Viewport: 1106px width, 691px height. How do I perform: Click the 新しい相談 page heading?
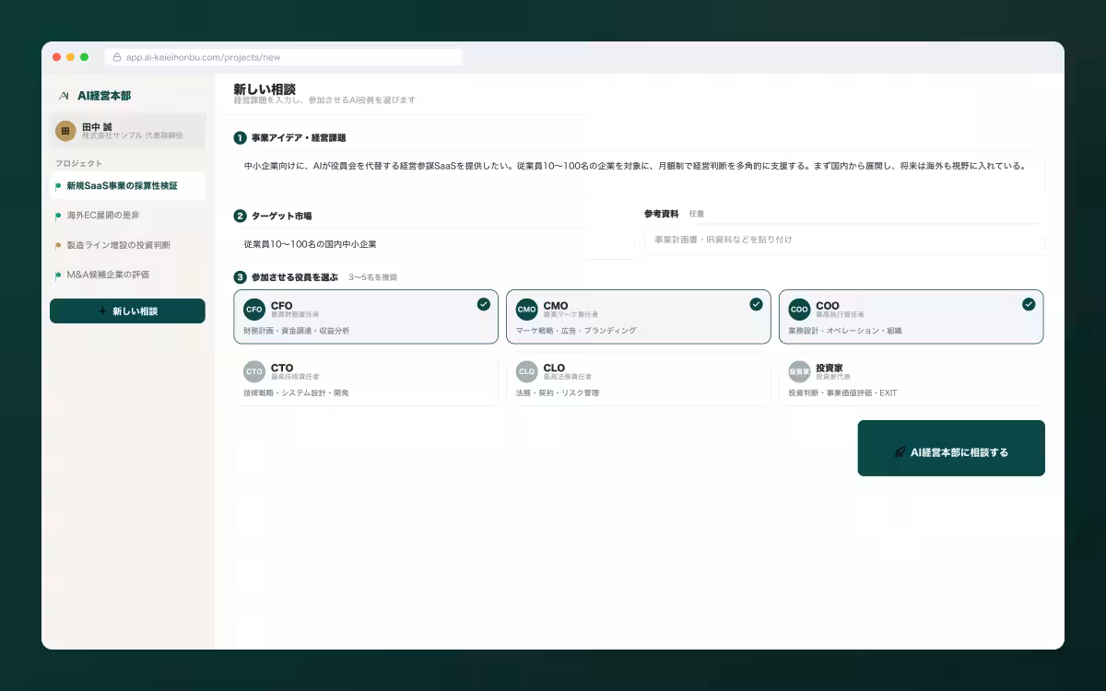pos(265,89)
